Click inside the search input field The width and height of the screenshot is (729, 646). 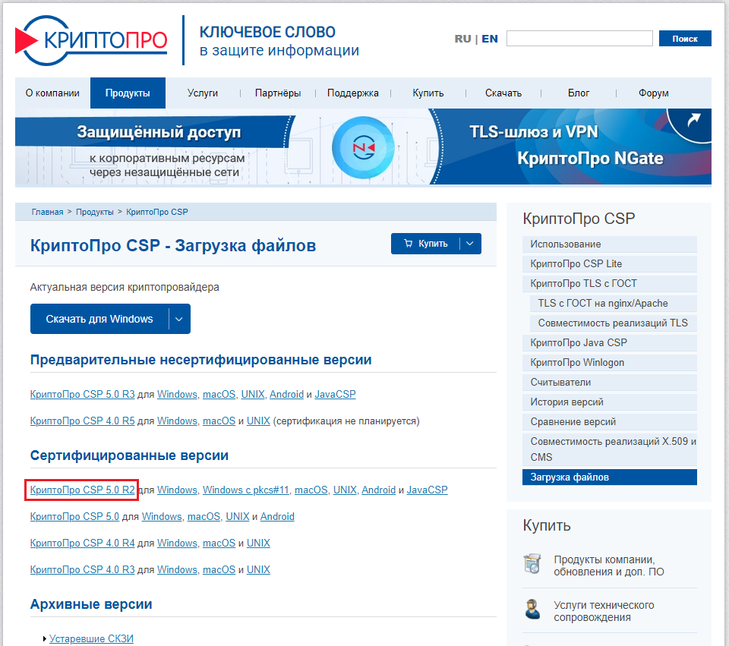pyautogui.click(x=579, y=38)
